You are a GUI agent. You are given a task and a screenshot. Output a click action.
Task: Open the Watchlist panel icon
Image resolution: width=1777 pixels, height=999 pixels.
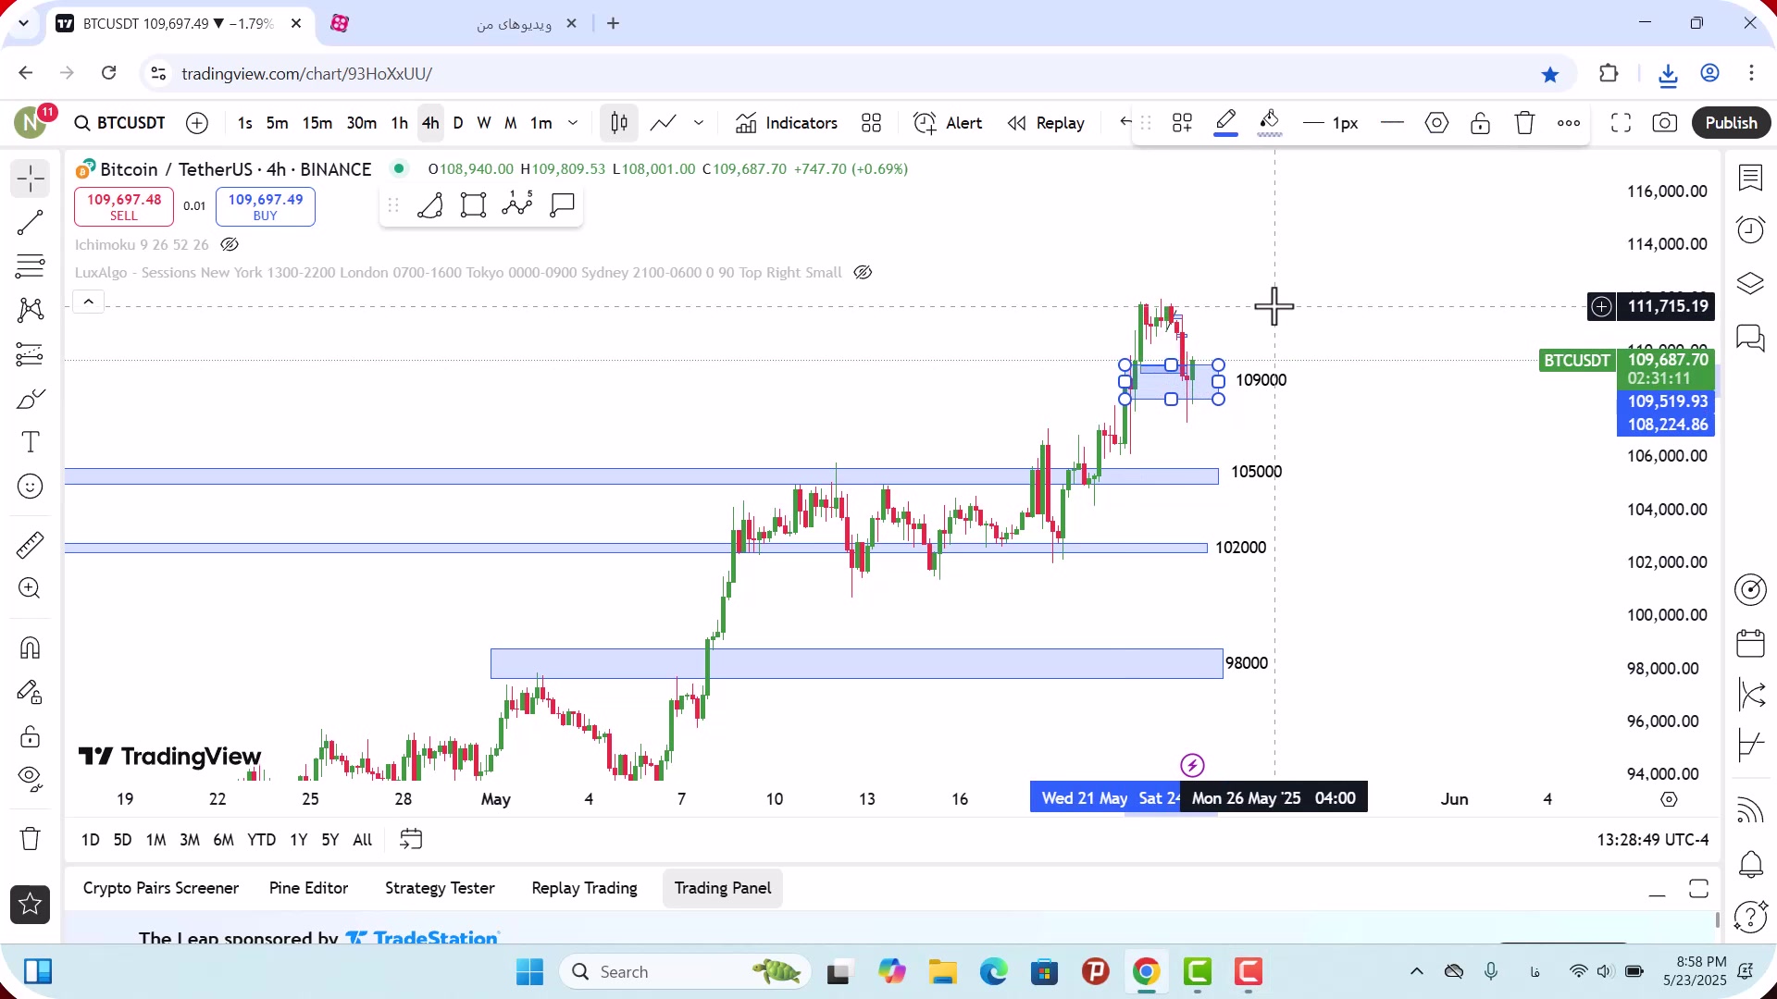coord(1750,177)
